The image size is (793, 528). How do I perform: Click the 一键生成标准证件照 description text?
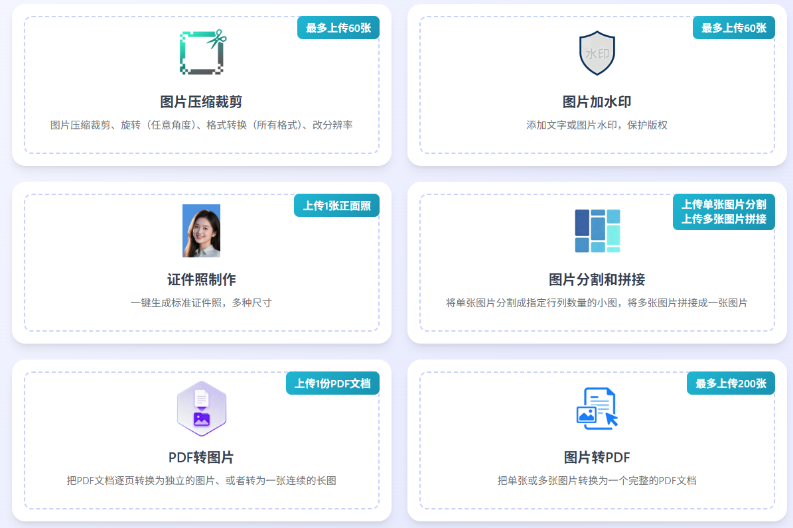[201, 303]
